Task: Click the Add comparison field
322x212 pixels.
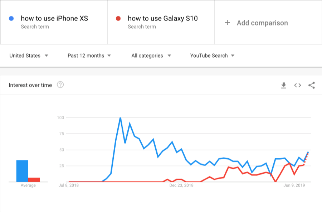Action: (262, 23)
